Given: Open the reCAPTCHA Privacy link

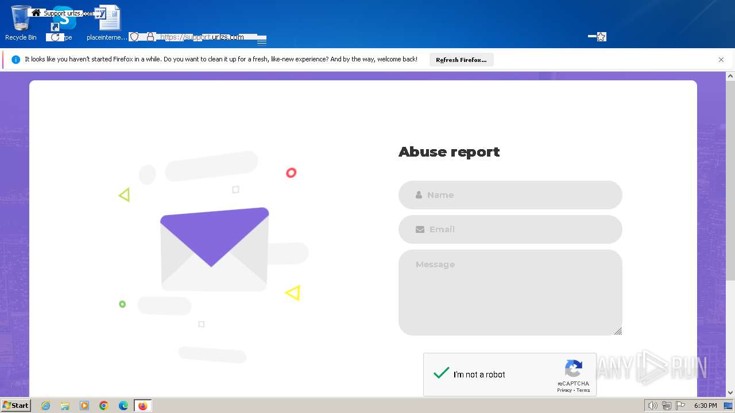Looking at the screenshot, I should click(564, 390).
